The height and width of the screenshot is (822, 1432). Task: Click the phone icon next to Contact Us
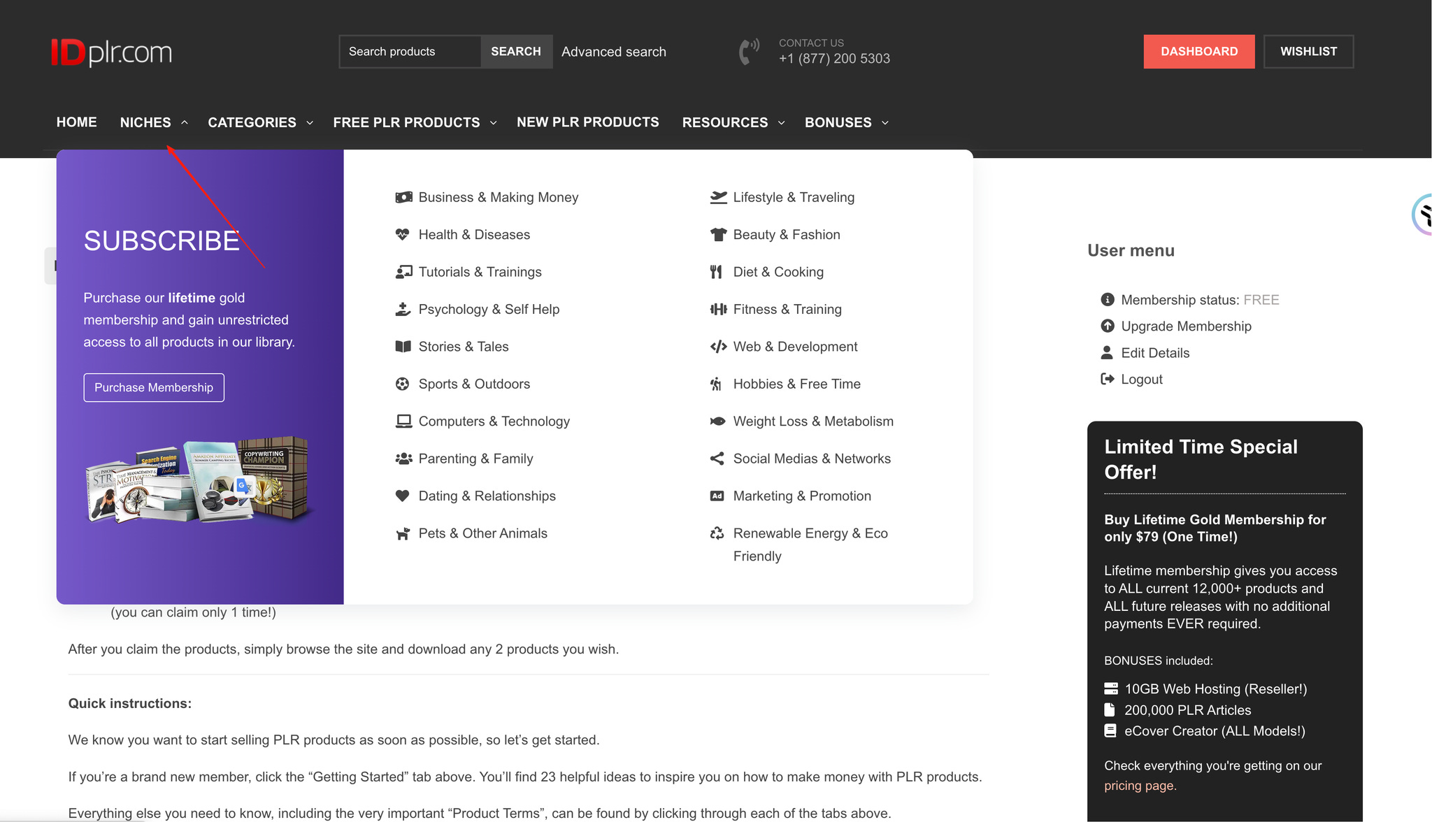(749, 52)
